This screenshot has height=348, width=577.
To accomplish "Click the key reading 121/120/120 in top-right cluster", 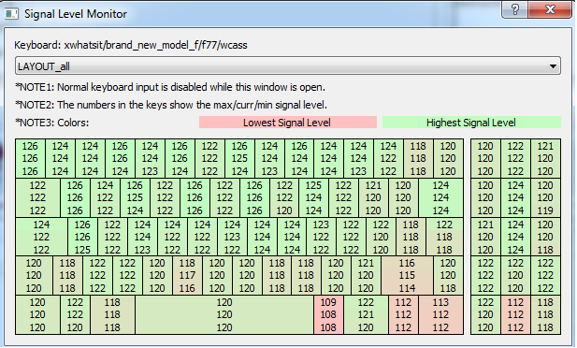I will [x=545, y=158].
